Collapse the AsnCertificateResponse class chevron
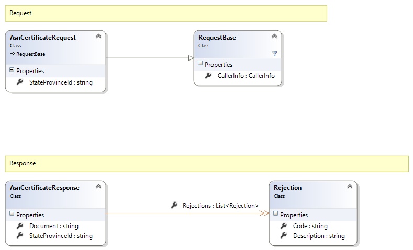Screen dimensions: 413x250 pos(98,187)
